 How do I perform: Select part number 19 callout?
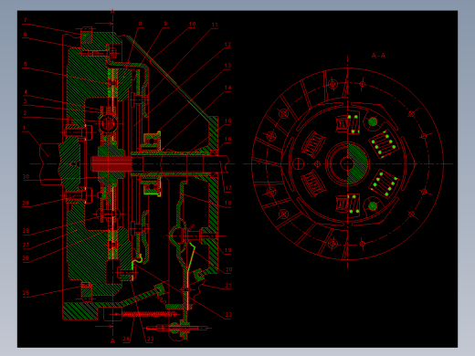[227, 250]
